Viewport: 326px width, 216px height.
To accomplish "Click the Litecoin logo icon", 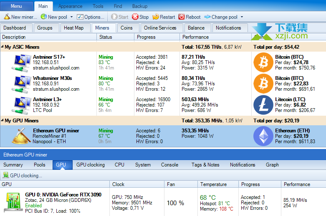I will pos(263,105).
